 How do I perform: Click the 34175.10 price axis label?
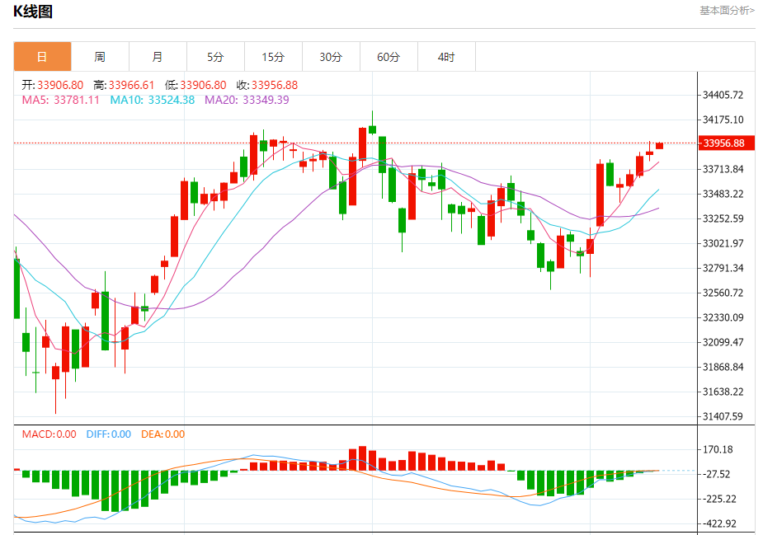pyautogui.click(x=723, y=120)
